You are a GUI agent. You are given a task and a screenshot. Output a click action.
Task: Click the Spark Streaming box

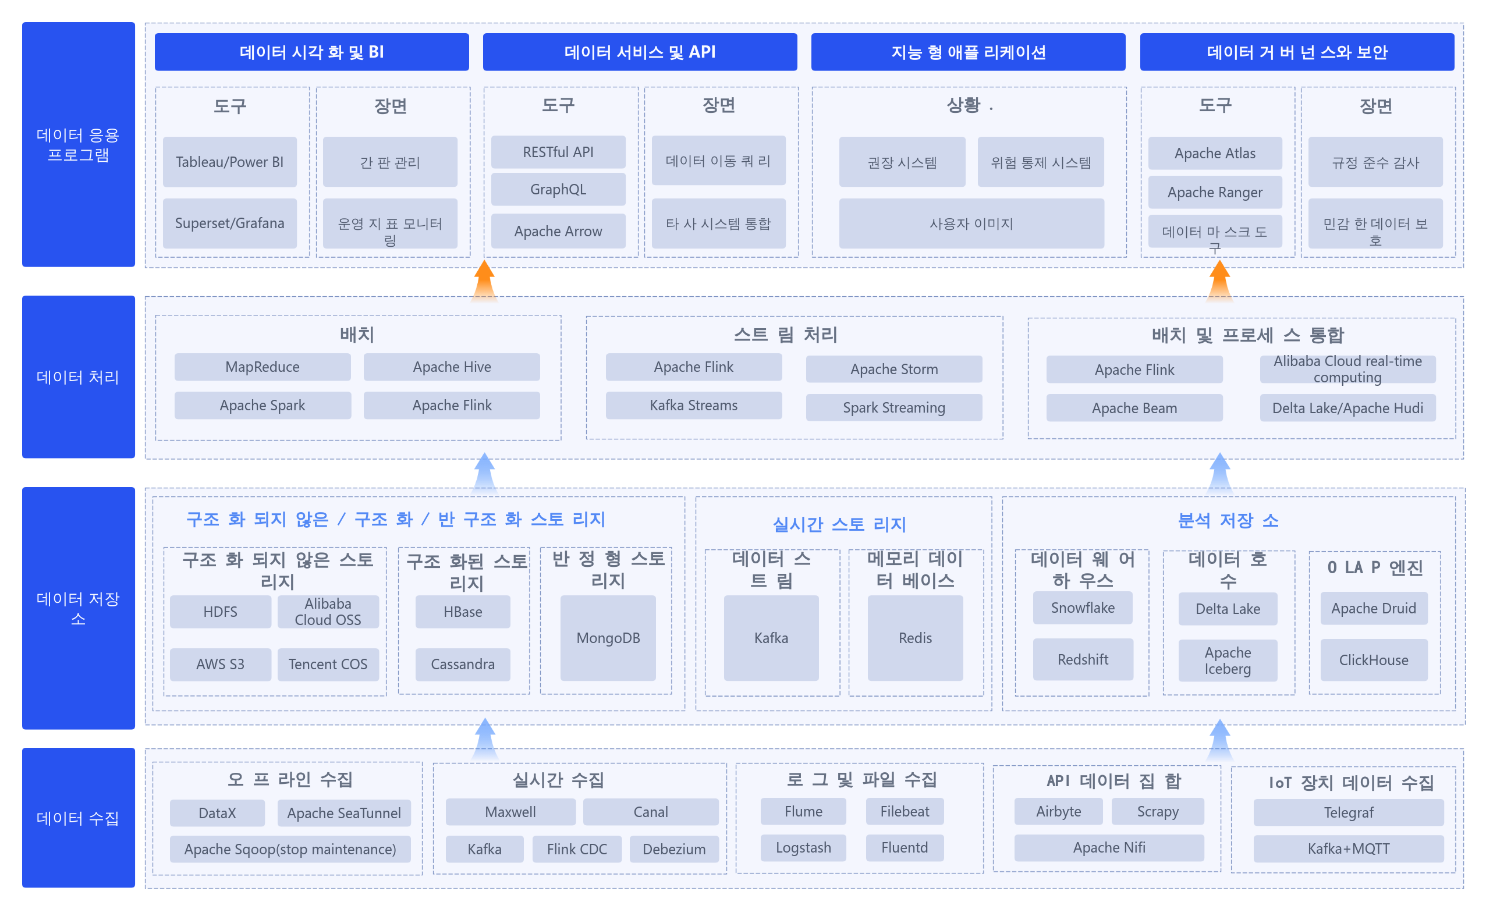click(x=894, y=407)
